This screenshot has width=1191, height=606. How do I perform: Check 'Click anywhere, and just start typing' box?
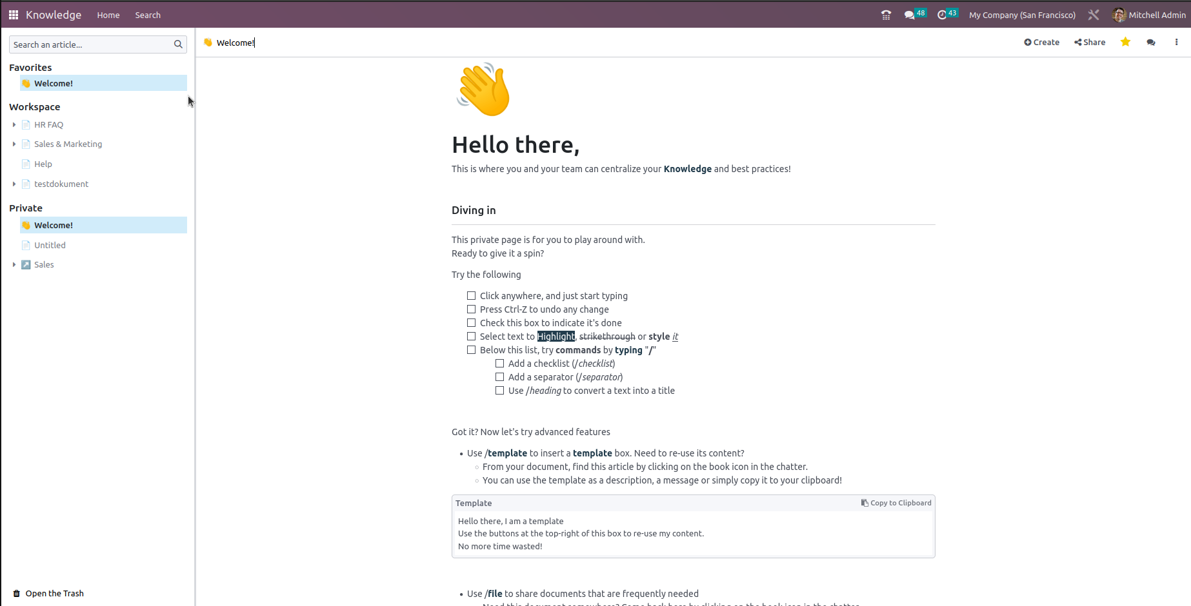[471, 296]
